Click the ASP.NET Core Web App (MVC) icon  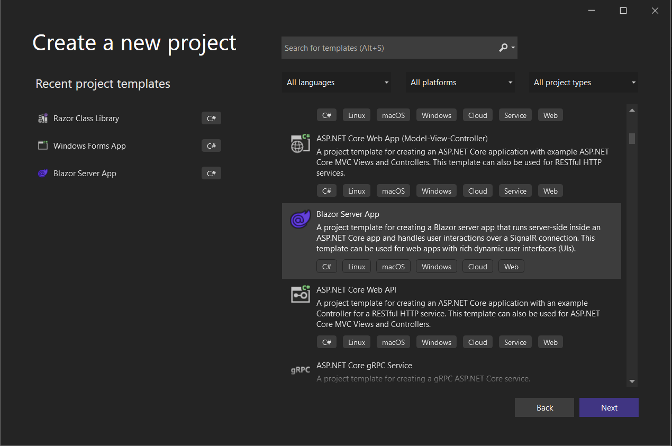pyautogui.click(x=300, y=143)
